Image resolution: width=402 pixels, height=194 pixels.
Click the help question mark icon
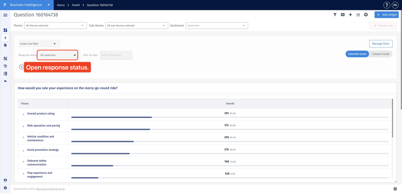[387, 5]
